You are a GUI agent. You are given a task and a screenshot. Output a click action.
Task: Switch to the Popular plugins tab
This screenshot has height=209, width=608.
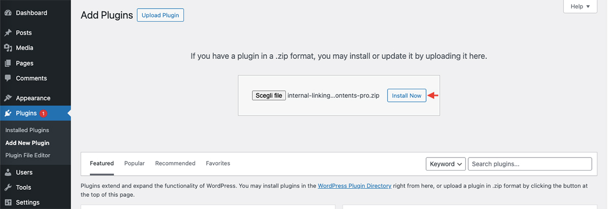click(x=134, y=163)
